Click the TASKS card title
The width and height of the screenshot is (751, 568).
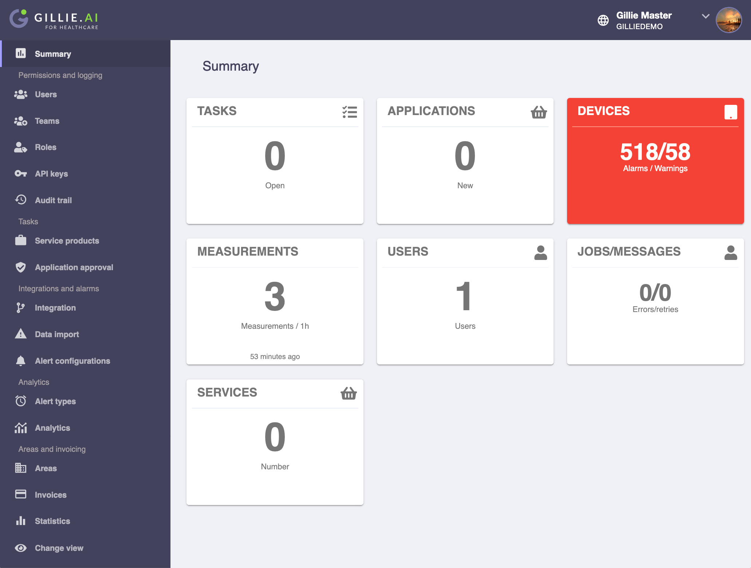coord(217,111)
